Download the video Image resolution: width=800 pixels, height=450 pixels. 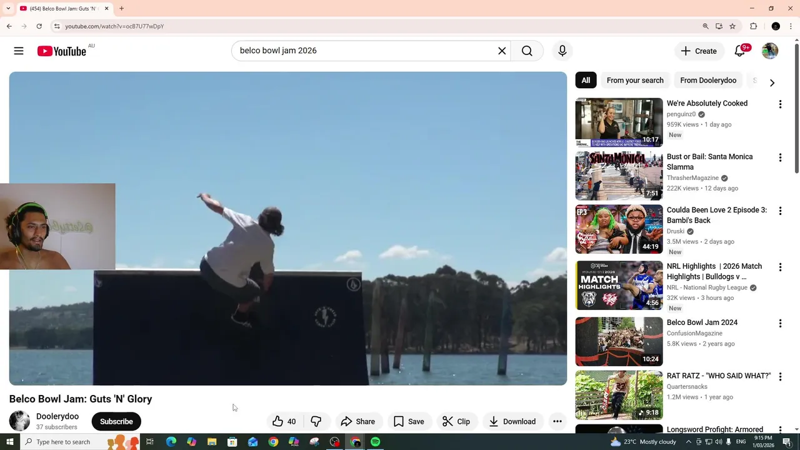click(x=512, y=421)
